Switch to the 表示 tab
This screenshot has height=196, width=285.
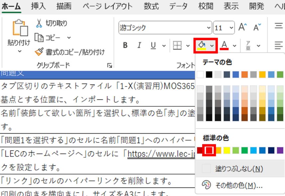(x=231, y=6)
